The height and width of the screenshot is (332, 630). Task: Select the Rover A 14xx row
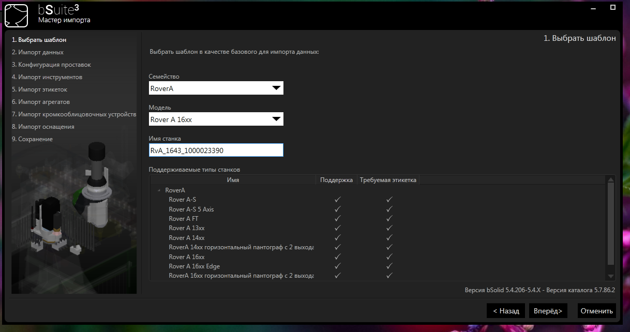coord(378,238)
